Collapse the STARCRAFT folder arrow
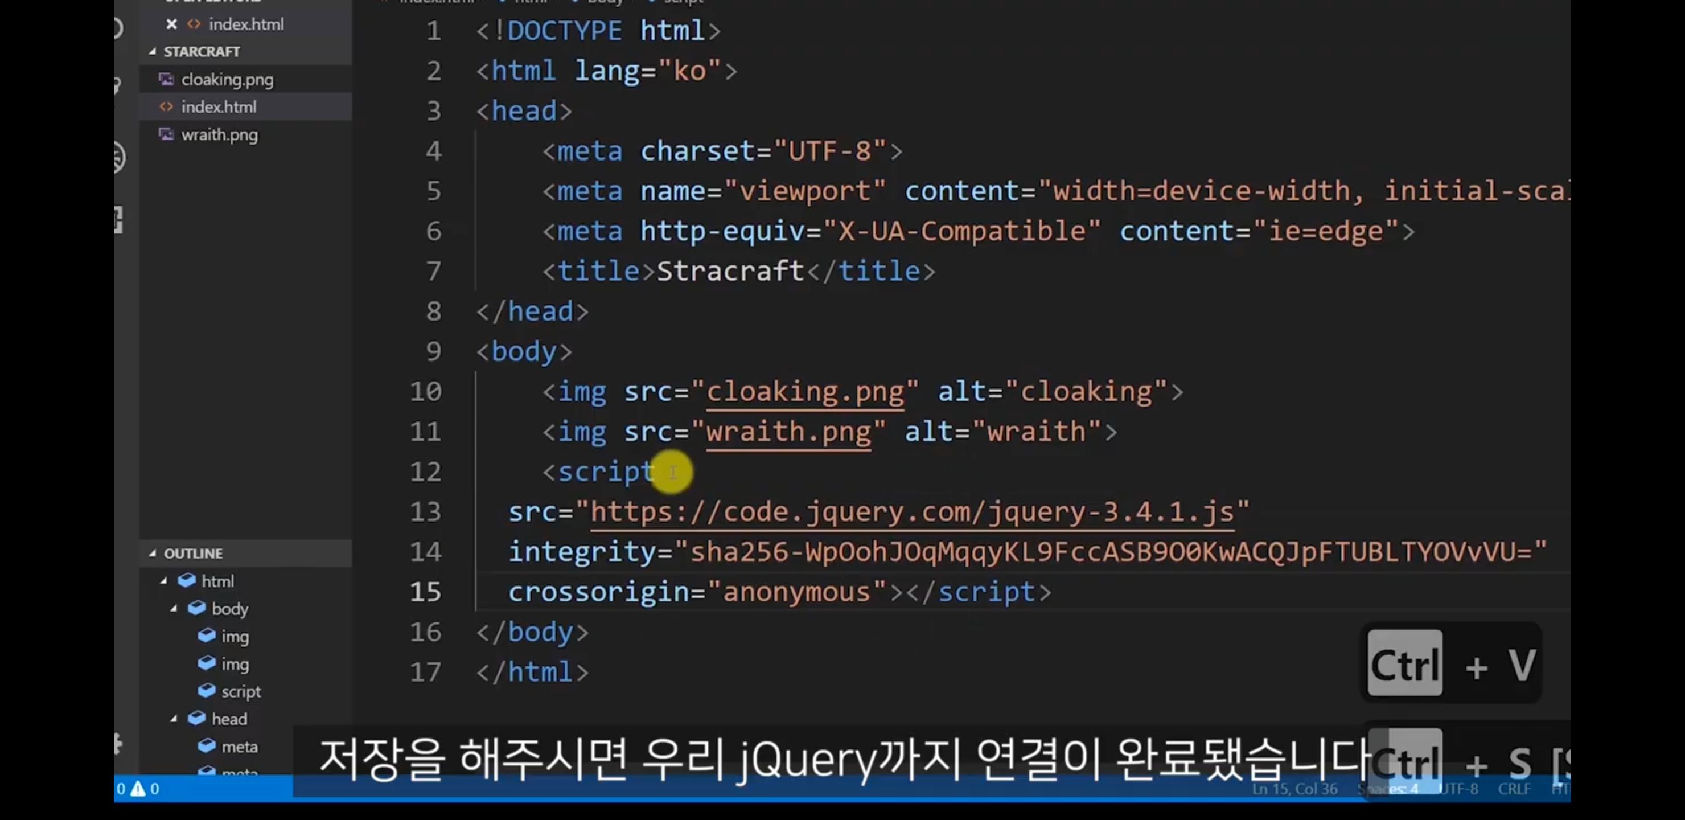1685x820 pixels. point(153,51)
